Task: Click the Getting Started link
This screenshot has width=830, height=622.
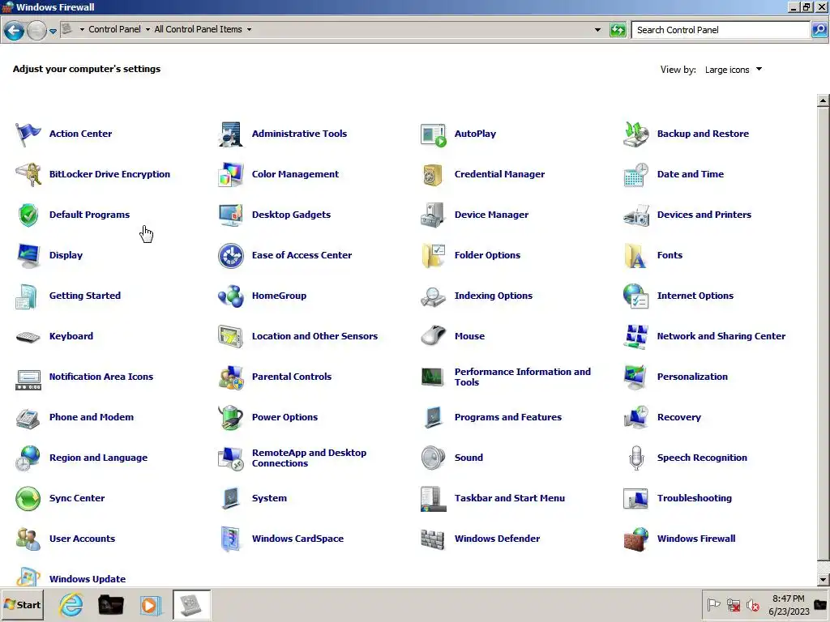Action: [84, 296]
